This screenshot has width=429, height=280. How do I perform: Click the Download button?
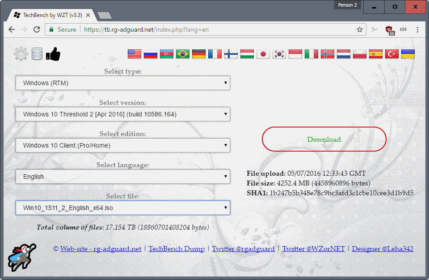point(324,139)
